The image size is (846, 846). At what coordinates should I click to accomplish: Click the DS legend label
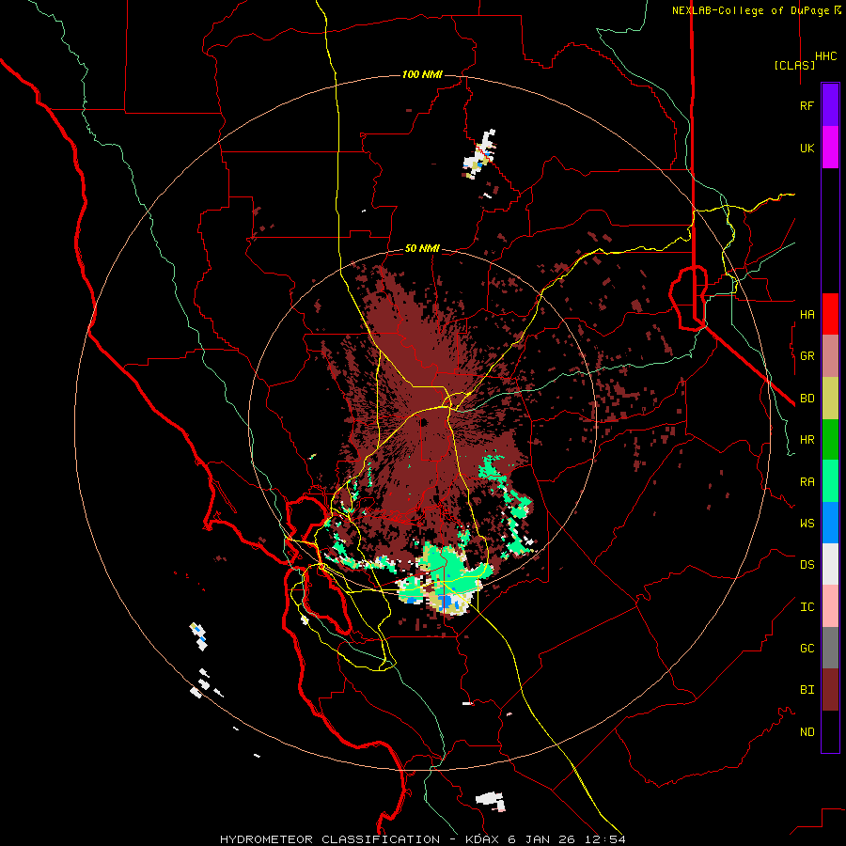(807, 565)
